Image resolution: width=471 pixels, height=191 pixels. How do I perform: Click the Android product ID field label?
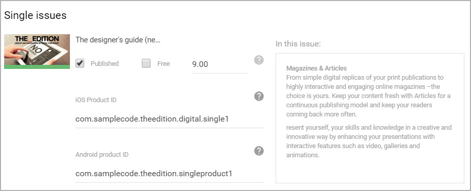tap(102, 155)
